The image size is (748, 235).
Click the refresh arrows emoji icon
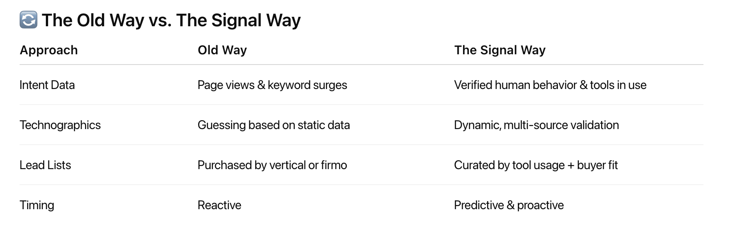point(28,20)
